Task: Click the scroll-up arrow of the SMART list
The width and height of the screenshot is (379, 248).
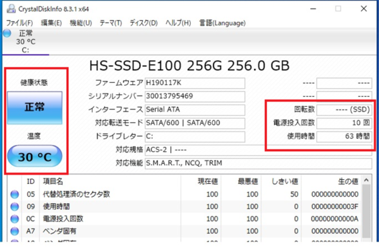Action: [x=366, y=180]
